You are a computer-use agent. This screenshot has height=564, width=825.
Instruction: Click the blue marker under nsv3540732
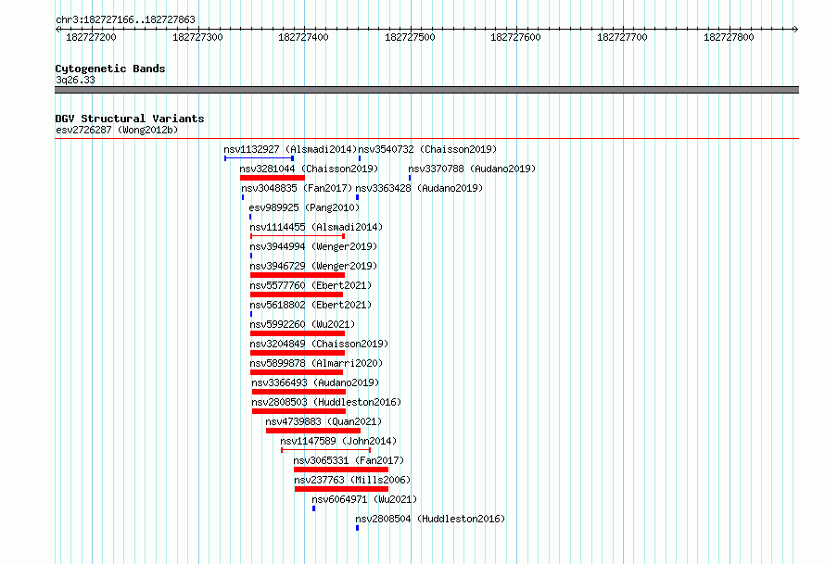click(x=360, y=158)
